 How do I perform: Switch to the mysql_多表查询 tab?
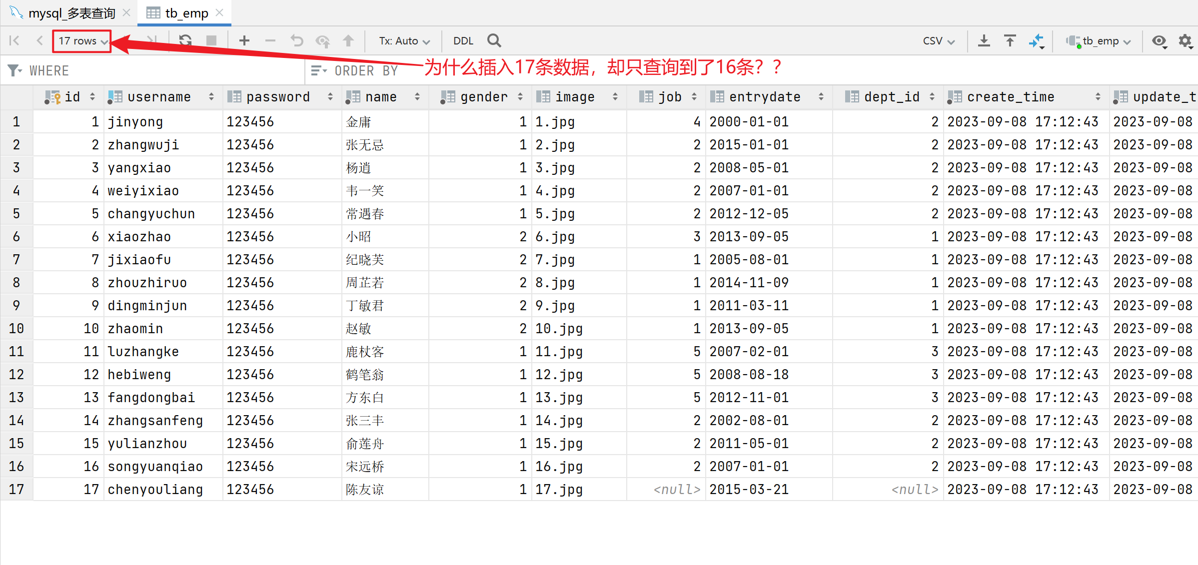71,13
